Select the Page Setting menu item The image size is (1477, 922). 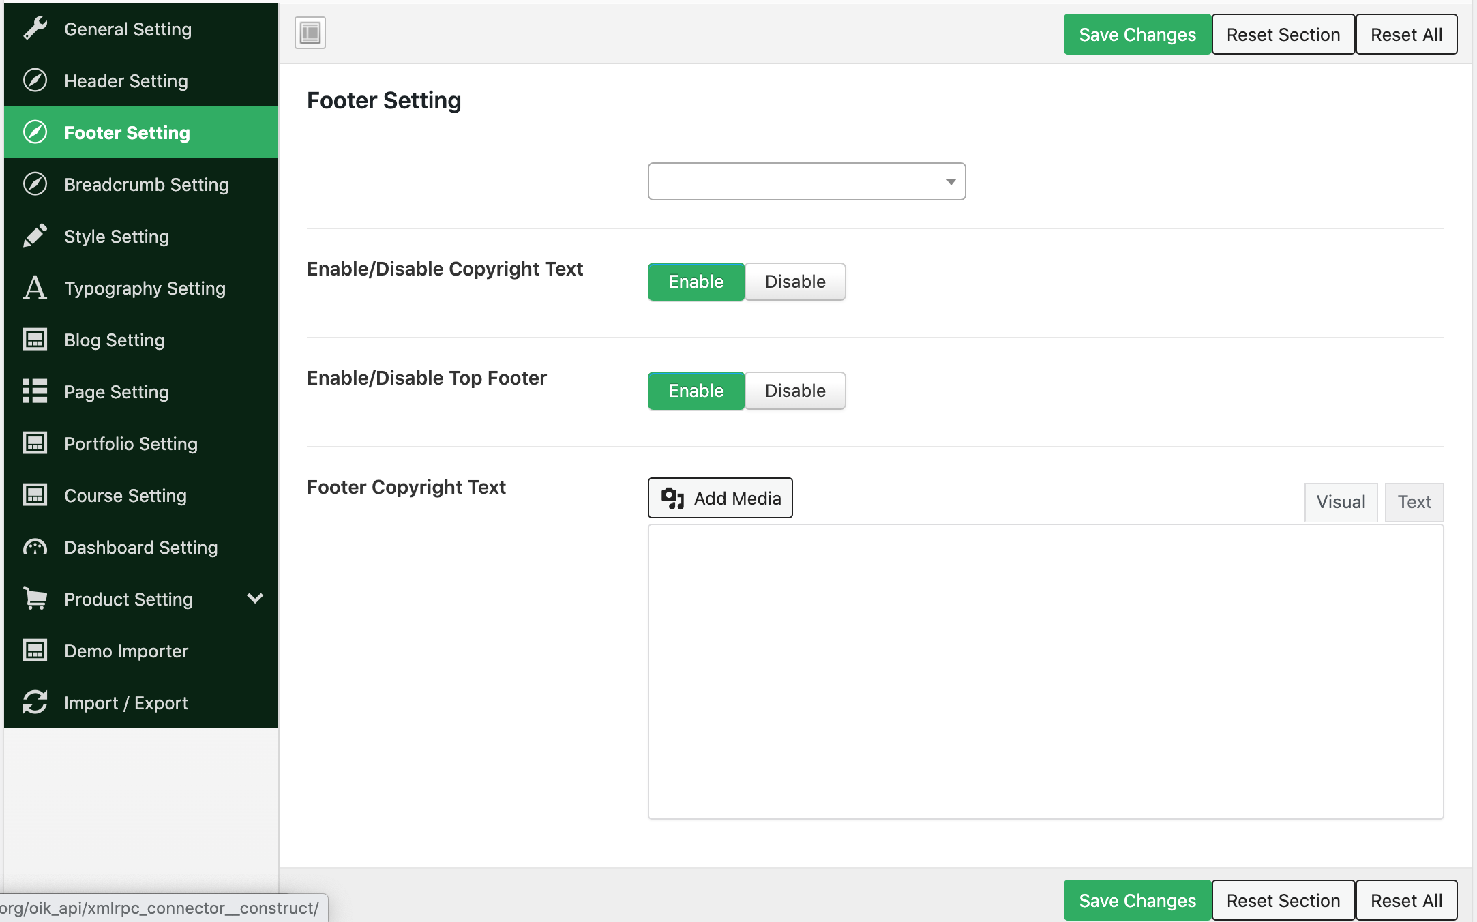tap(141, 391)
